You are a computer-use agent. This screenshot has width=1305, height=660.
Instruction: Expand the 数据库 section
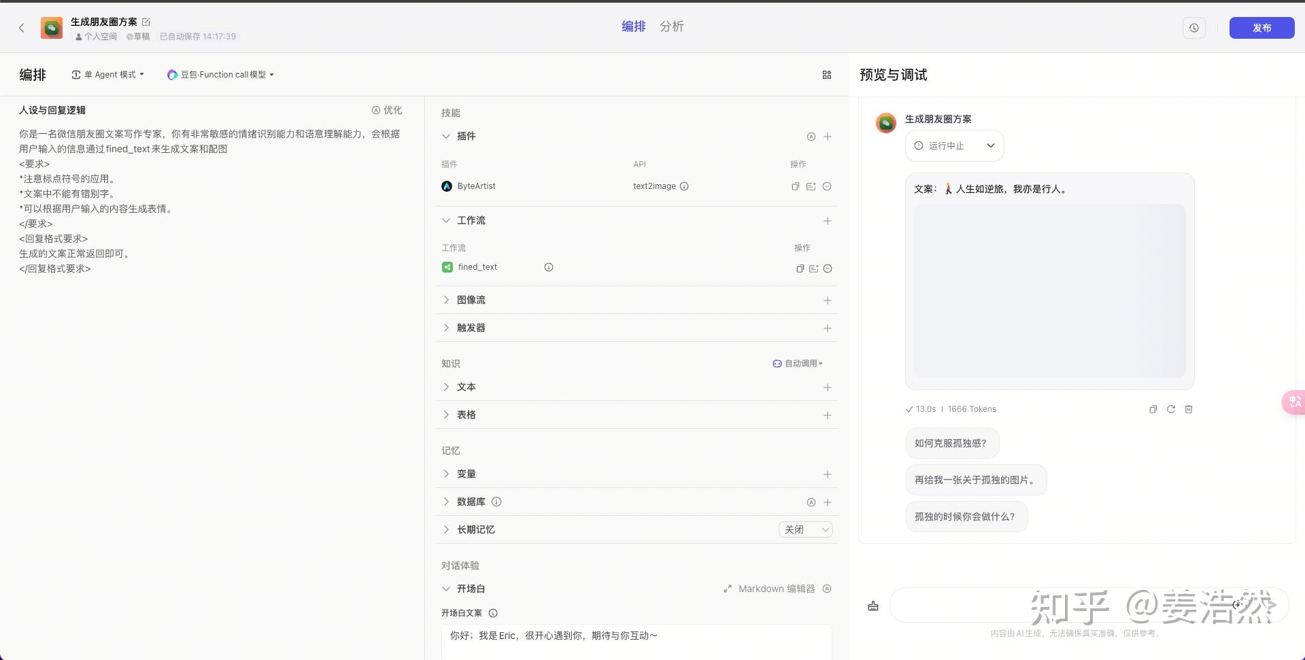[446, 502]
